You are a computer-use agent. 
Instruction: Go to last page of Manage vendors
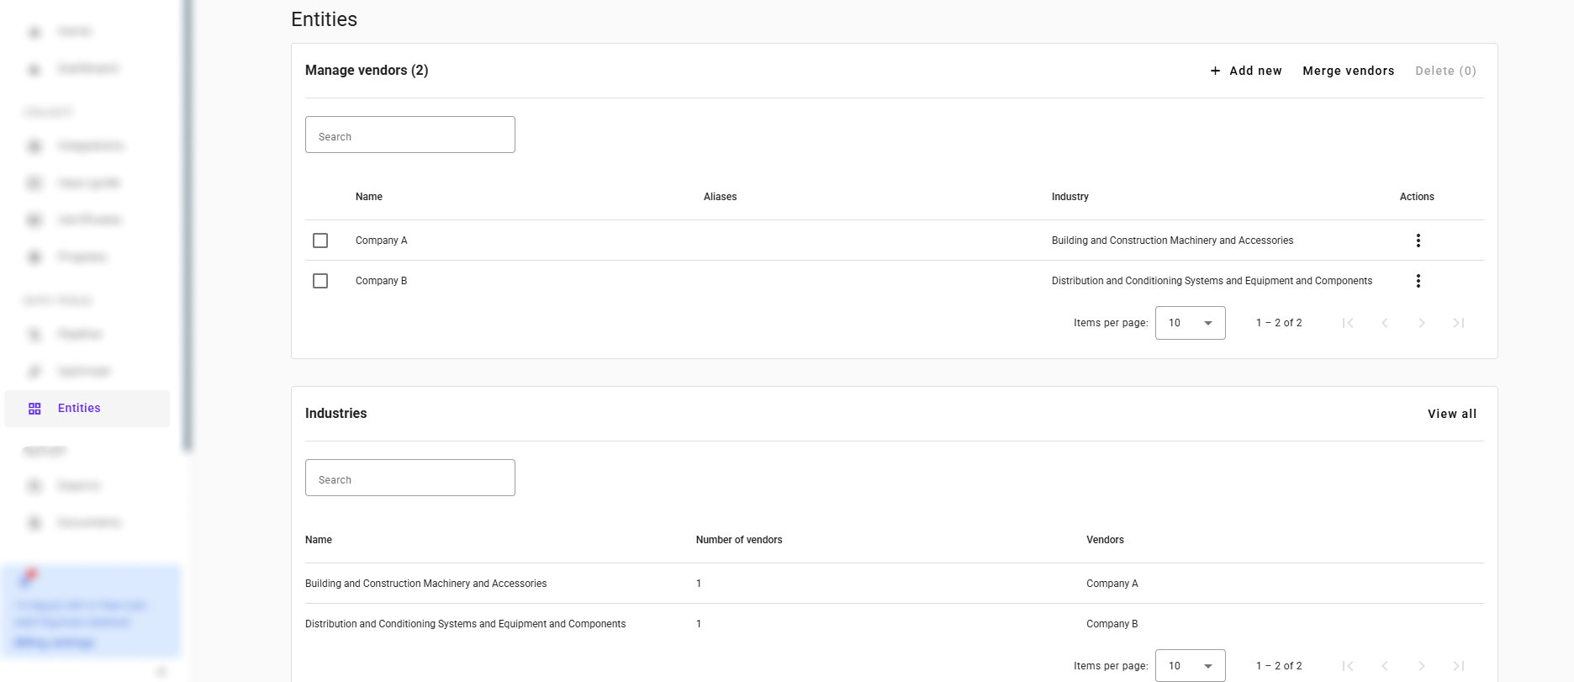pyautogui.click(x=1459, y=323)
